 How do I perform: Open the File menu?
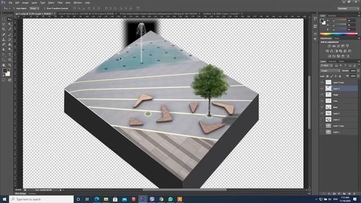click(x=11, y=3)
